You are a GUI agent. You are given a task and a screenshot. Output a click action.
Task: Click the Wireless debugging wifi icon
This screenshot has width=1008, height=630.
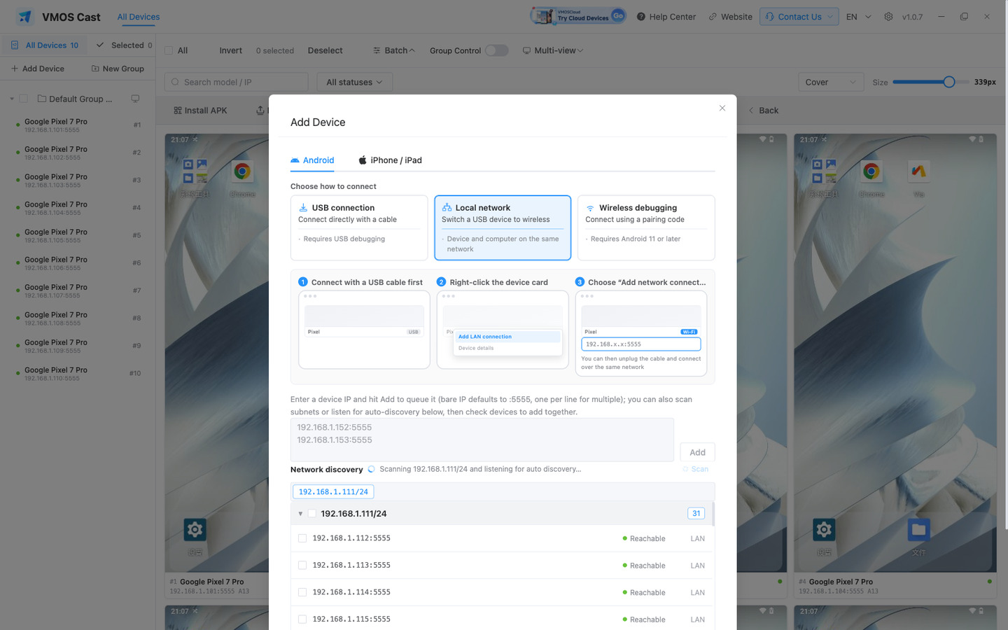point(590,208)
